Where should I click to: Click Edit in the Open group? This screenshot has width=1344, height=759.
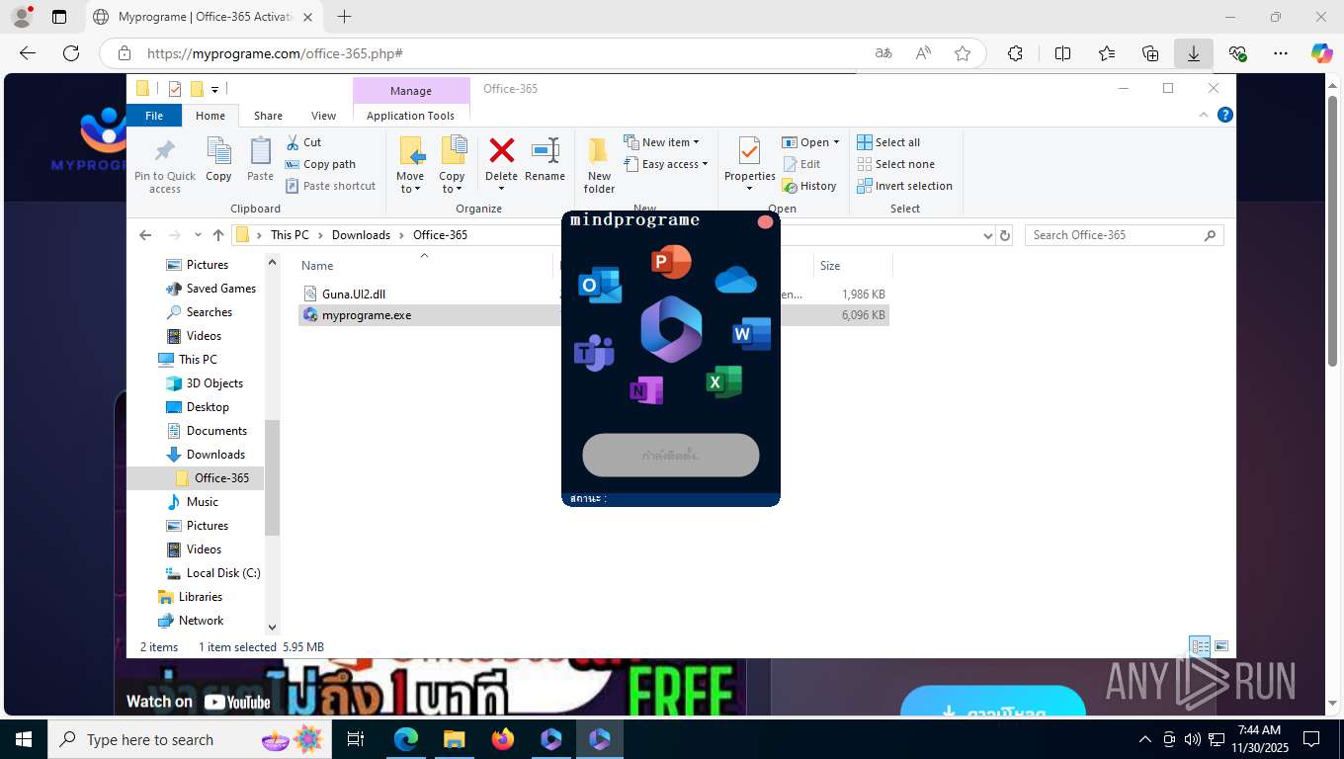pos(801,164)
